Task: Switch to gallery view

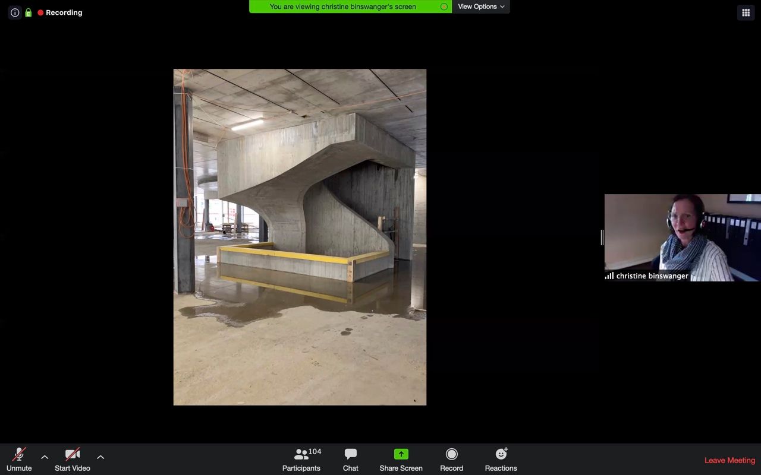Action: pyautogui.click(x=746, y=12)
